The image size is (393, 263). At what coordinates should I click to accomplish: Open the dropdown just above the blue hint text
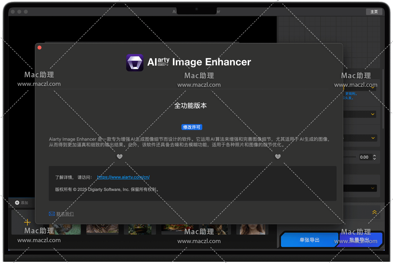360,87
